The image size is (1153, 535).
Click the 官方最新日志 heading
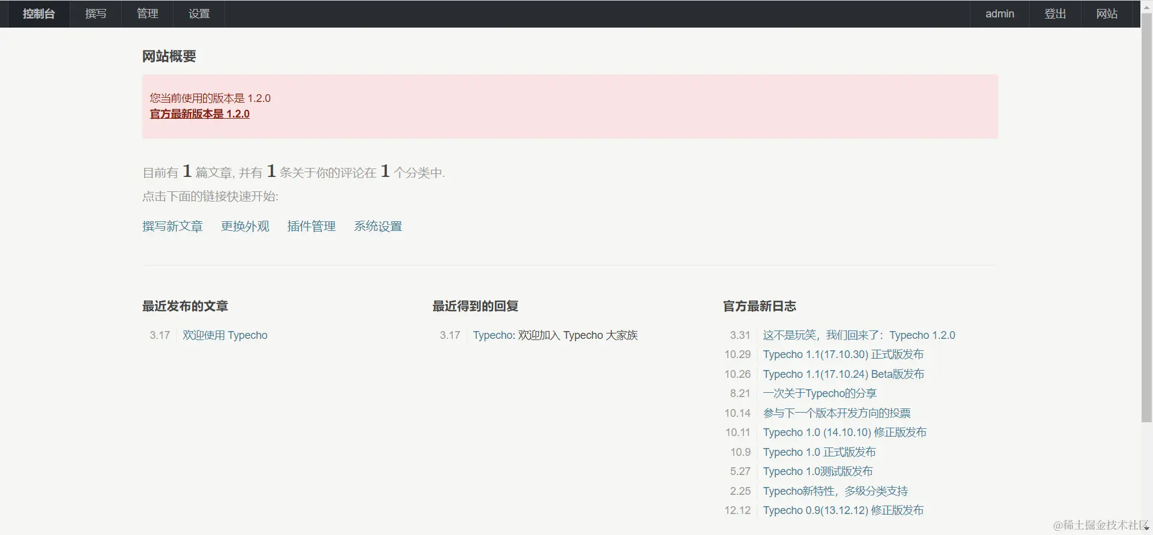[x=760, y=306]
